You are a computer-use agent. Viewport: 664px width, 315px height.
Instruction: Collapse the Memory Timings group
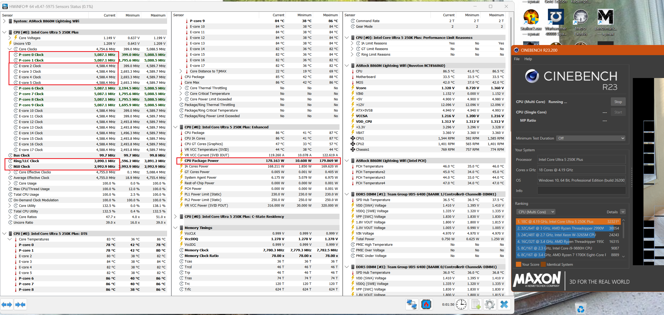click(x=176, y=228)
